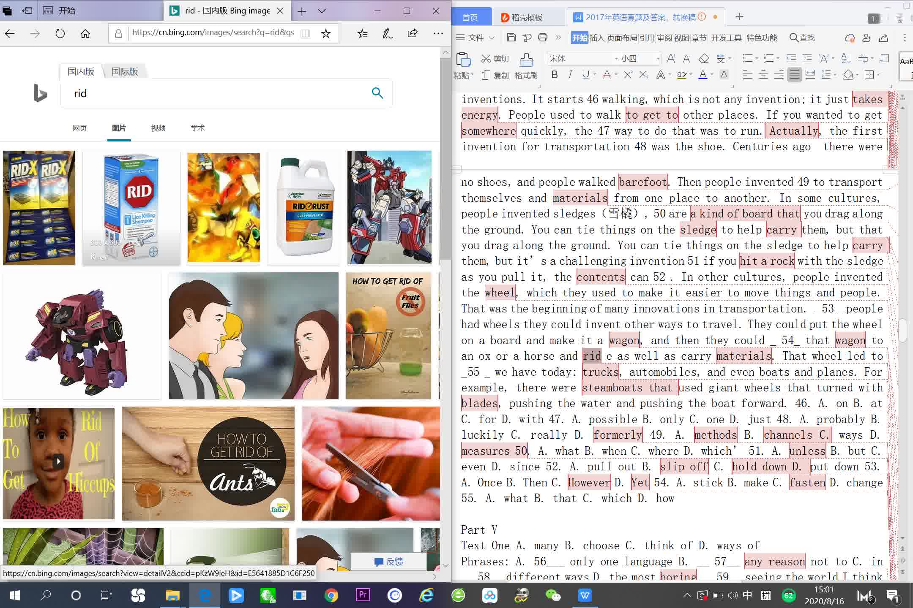Toggle left paragraph alignment
This screenshot has width=913, height=608.
pyautogui.click(x=747, y=75)
